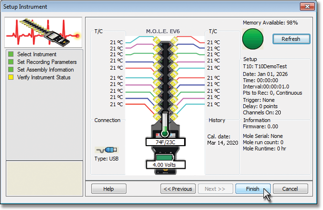
Task: Click the Mole Runtime: 0 hr entry
Action: click(264, 148)
